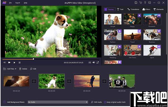Click the add background music plus icon
Viewport: 168px width, 107px height.
4,102
